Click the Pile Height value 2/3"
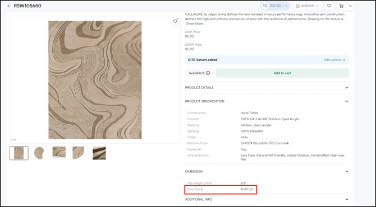The image size is (376, 207). 244,183
